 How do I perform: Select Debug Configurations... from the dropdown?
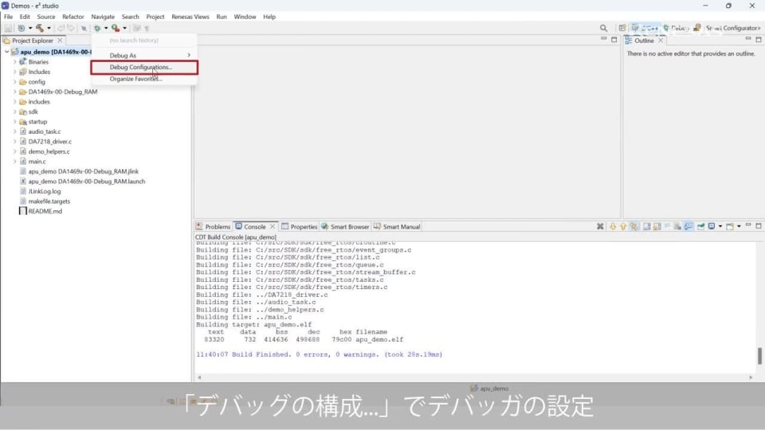pyautogui.click(x=140, y=68)
